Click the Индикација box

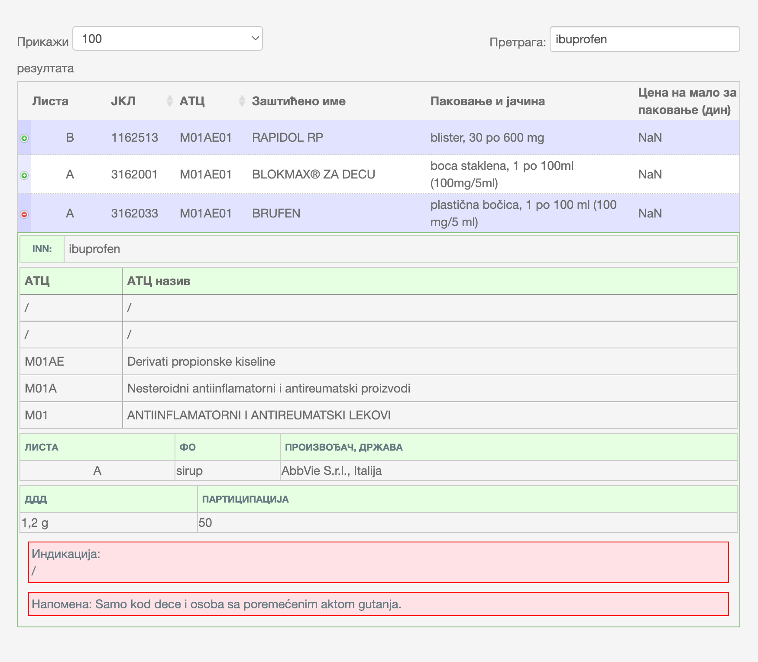coord(379,562)
